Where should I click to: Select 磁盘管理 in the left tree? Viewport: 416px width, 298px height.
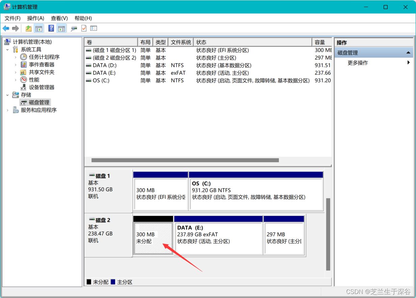click(39, 102)
